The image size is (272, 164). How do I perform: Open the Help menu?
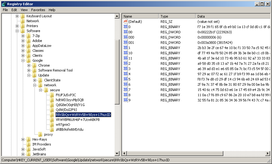(52, 10)
